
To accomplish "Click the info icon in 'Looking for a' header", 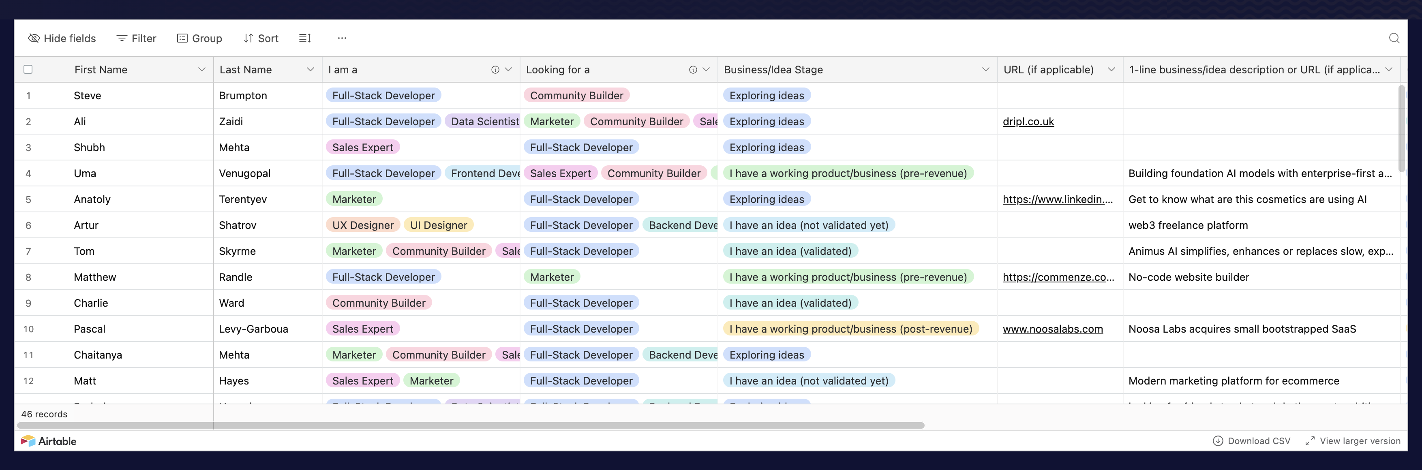I will click(x=693, y=70).
